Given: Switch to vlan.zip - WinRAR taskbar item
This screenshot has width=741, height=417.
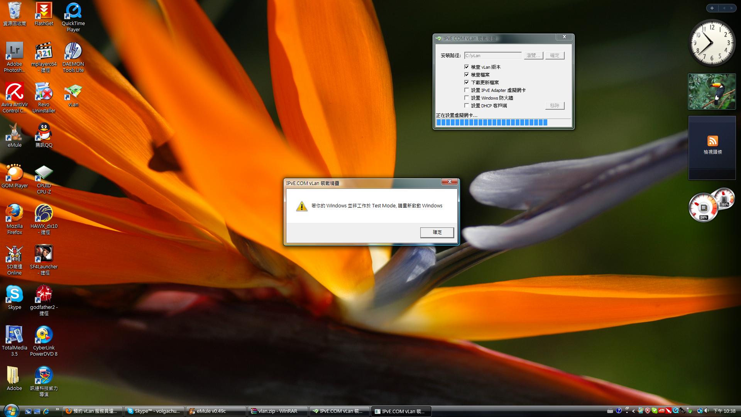Looking at the screenshot, I should (x=277, y=411).
